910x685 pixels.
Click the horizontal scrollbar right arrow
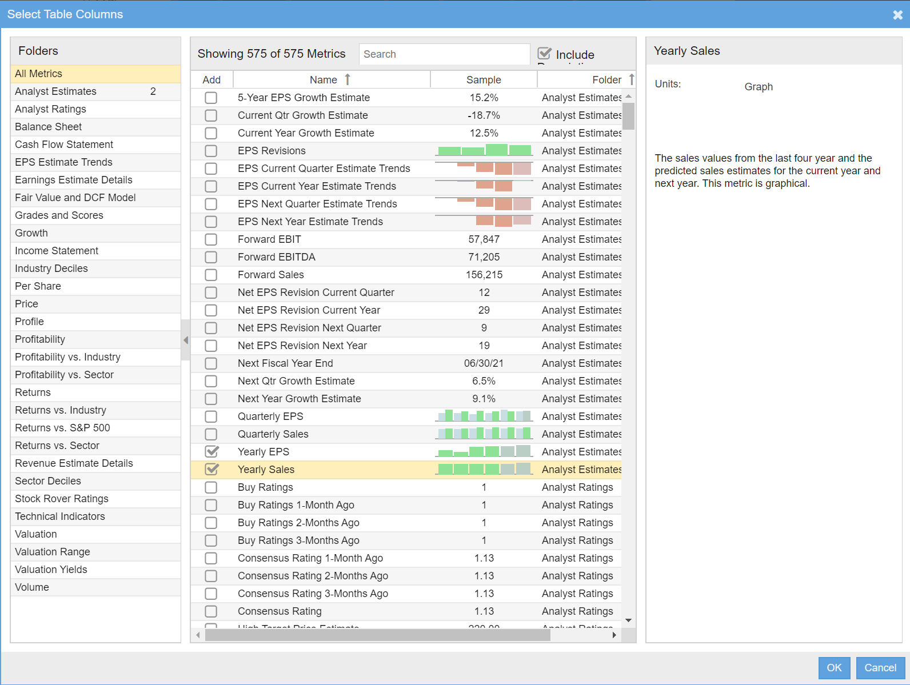(x=614, y=635)
